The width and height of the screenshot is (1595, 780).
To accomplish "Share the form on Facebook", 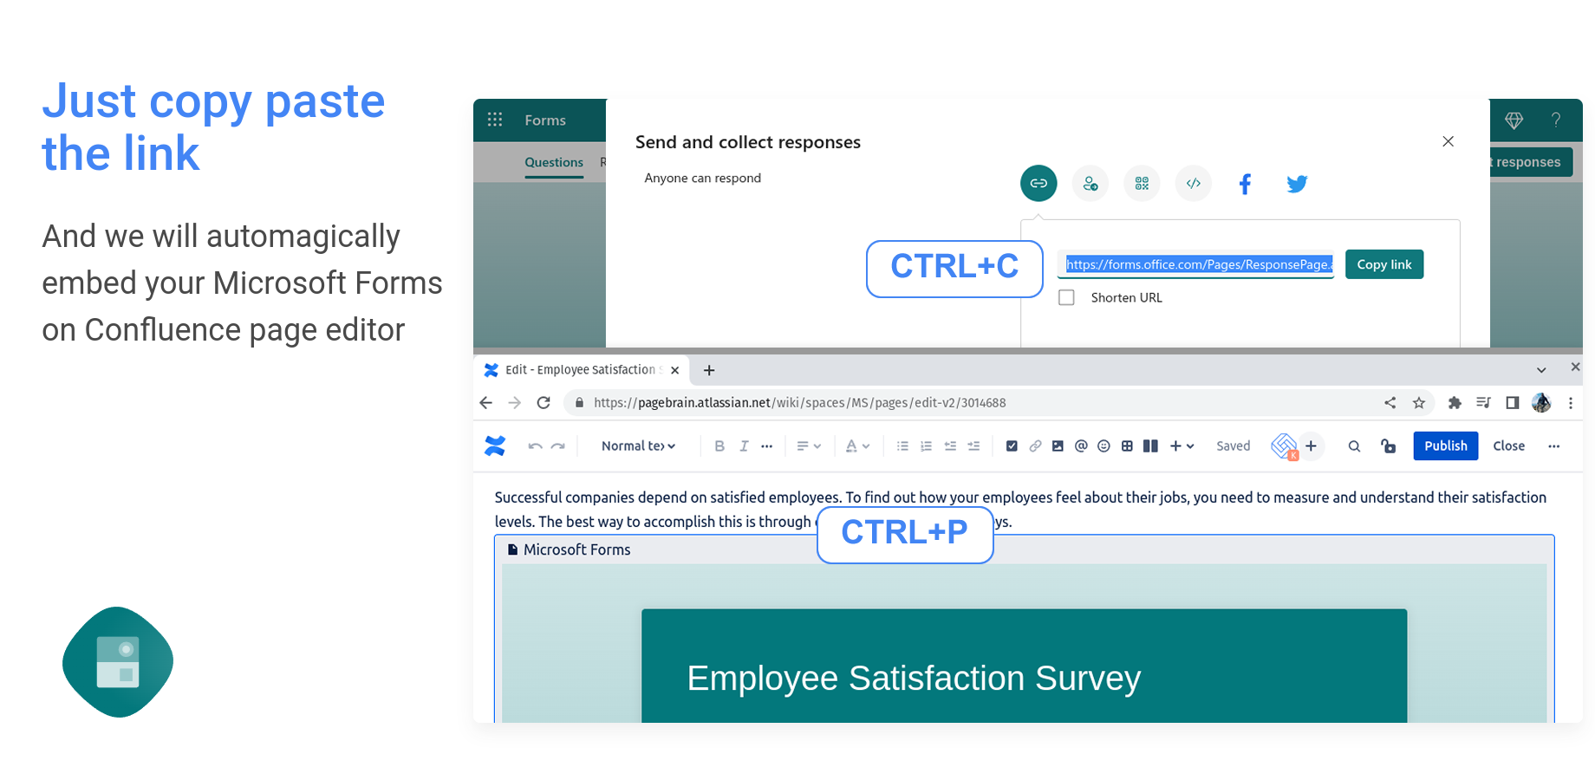I will (1245, 184).
